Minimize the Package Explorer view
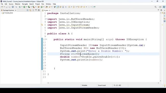This screenshot has width=166, height=93. pos(36,10)
